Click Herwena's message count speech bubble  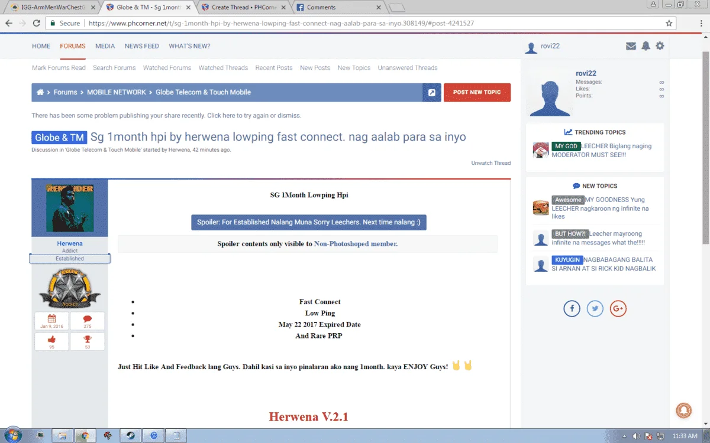(x=87, y=321)
